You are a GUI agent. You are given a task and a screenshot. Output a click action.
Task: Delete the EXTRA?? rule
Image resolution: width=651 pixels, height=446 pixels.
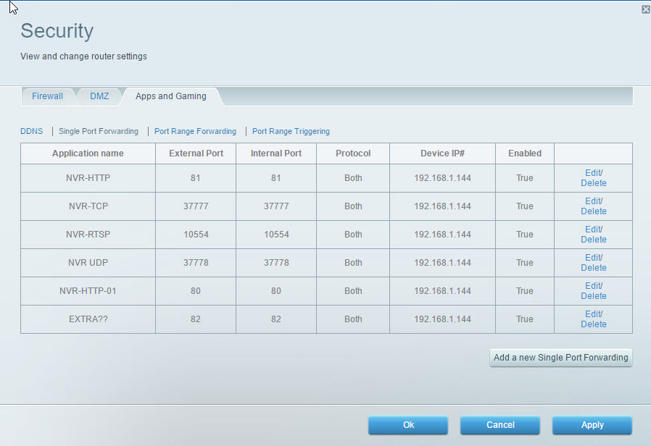click(x=593, y=324)
